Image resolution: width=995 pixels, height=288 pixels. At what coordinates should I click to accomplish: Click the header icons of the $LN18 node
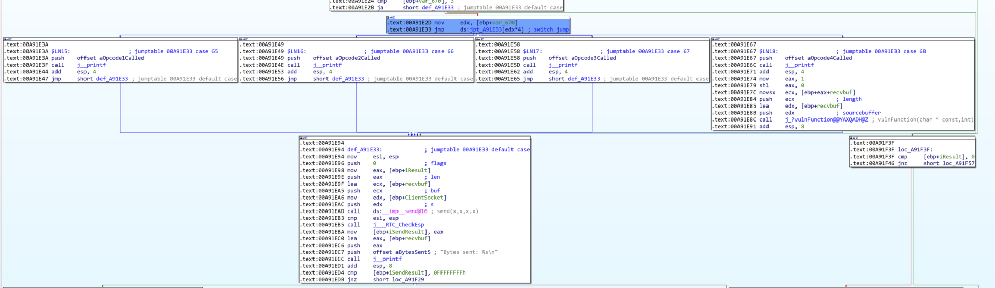pos(715,39)
